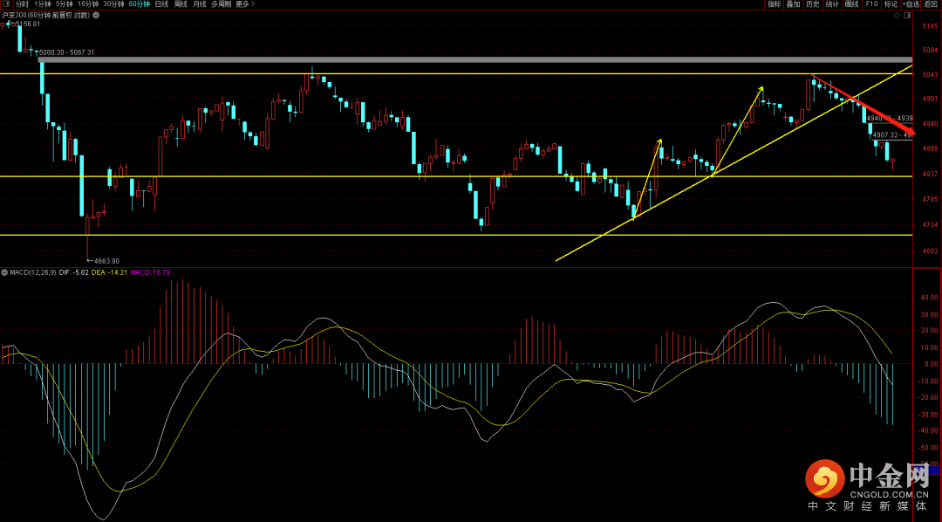The height and width of the screenshot is (522, 942).
Task: Open the 指标 indicators button
Action: click(x=775, y=4)
